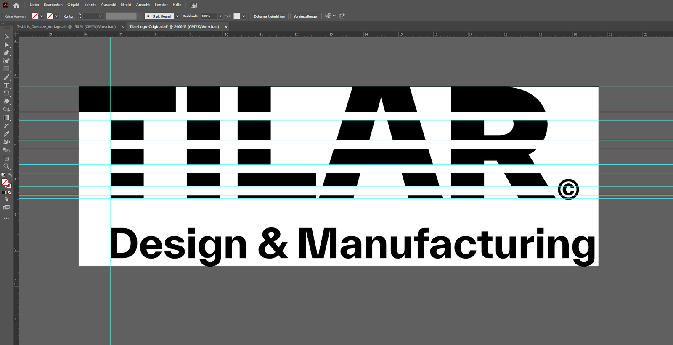Pick the Eraser tool
Image resolution: width=673 pixels, height=345 pixels.
tap(6, 101)
